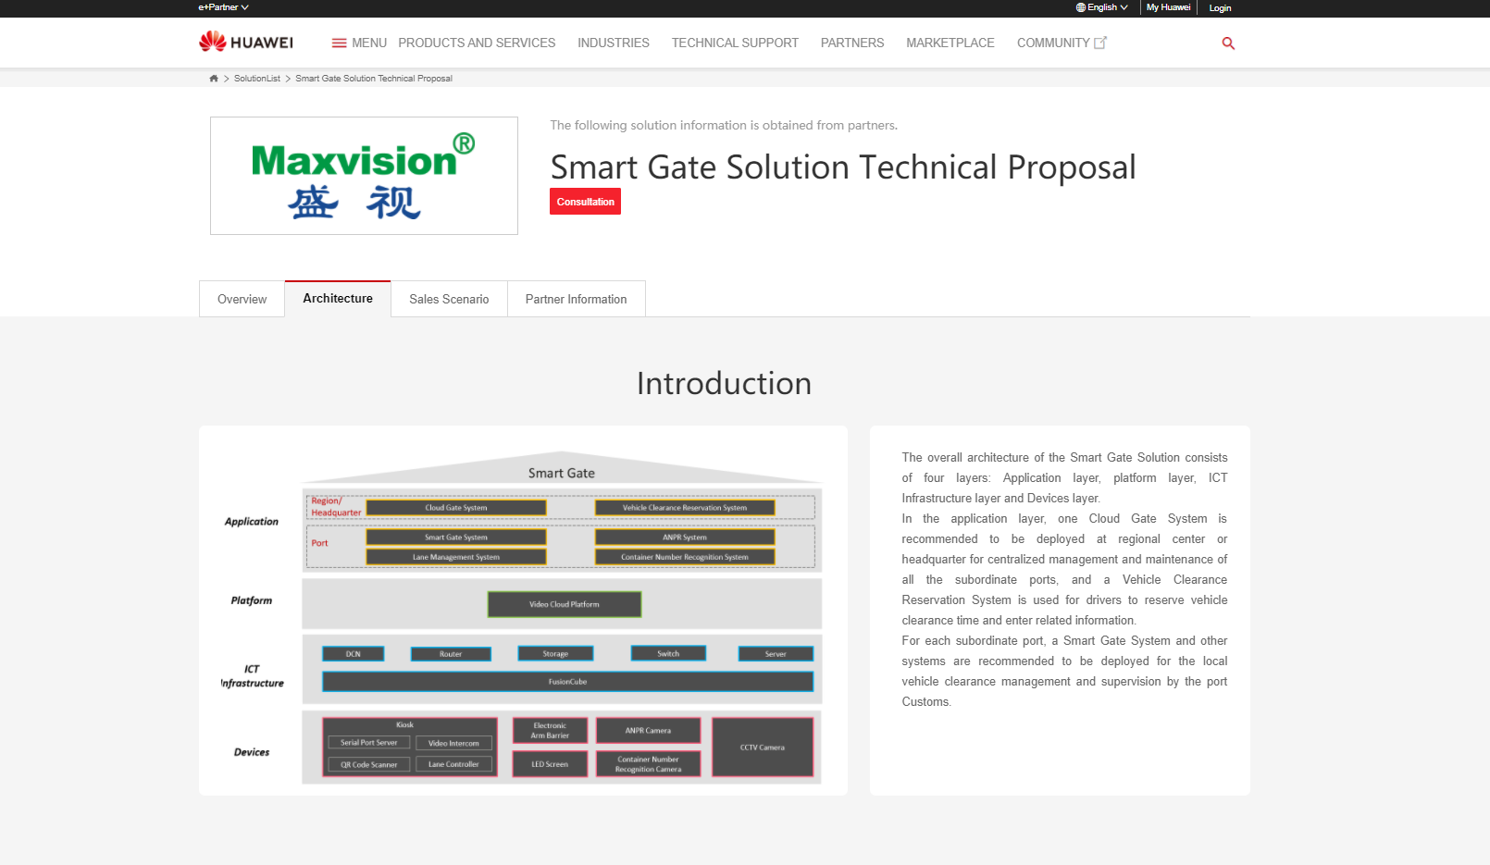The image size is (1490, 865).
Task: Open the Partner Information tab
Action: click(x=576, y=300)
